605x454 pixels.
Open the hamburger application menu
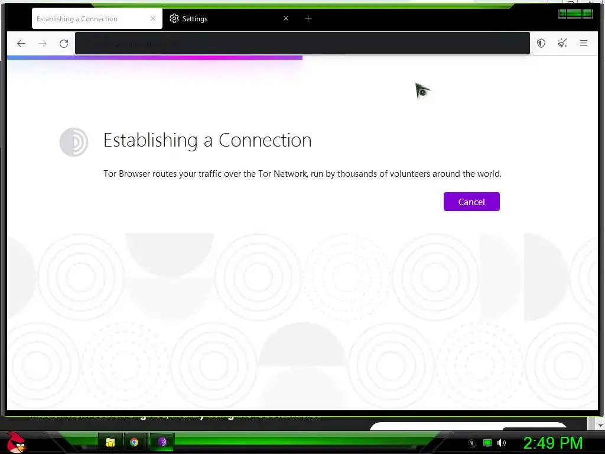583,43
